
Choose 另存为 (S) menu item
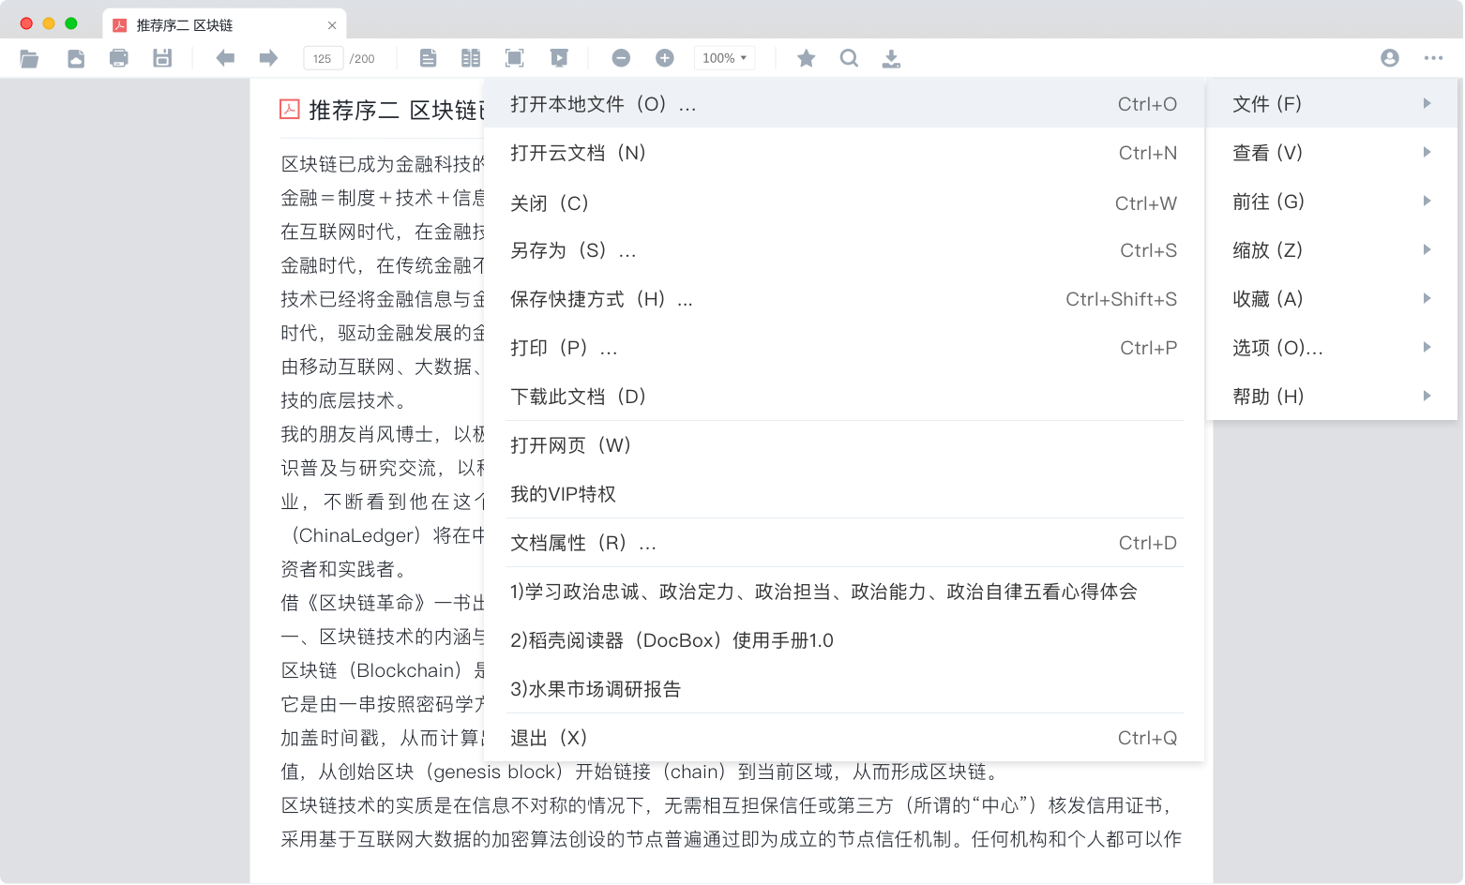pos(844,249)
